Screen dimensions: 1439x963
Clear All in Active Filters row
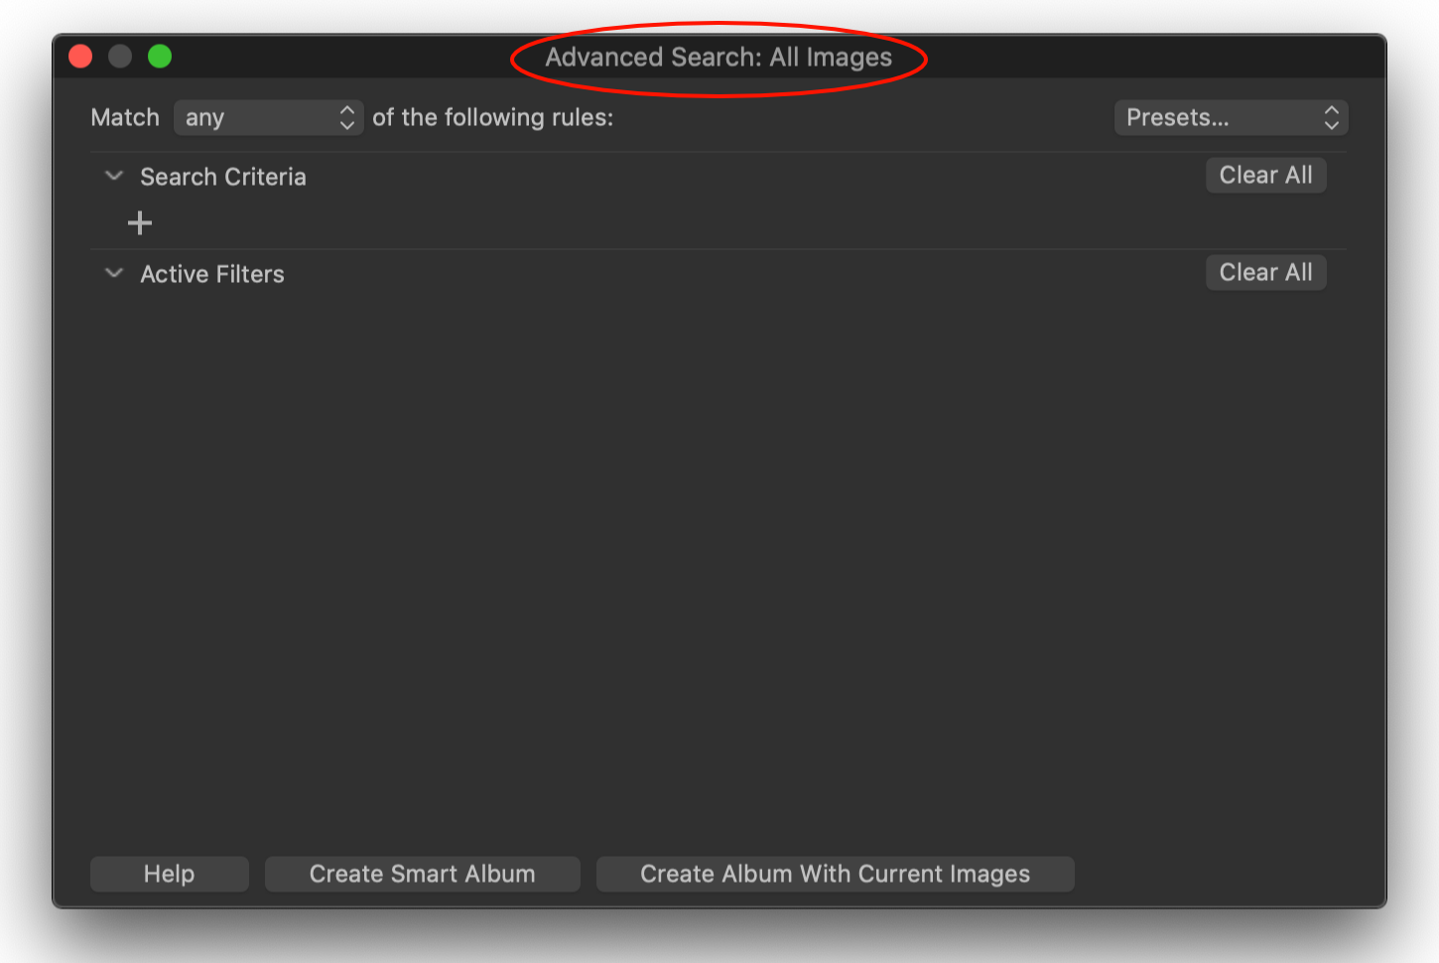pos(1265,272)
